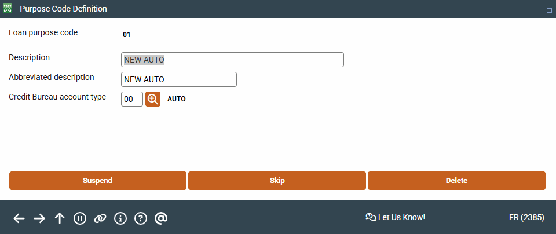Open the chain link icon
Image resolution: width=556 pixels, height=234 pixels.
click(x=100, y=218)
